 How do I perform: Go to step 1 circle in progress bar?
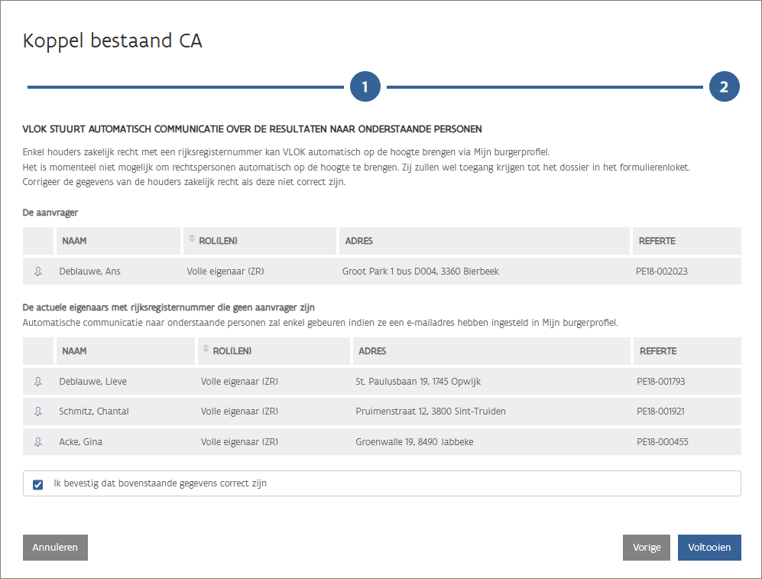pos(365,87)
